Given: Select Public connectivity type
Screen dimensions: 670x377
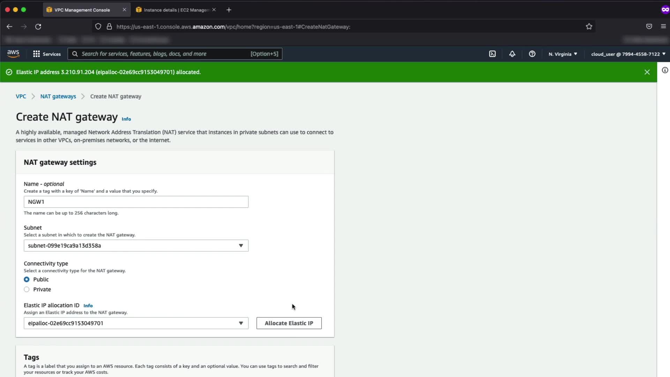Looking at the screenshot, I should [x=27, y=279].
